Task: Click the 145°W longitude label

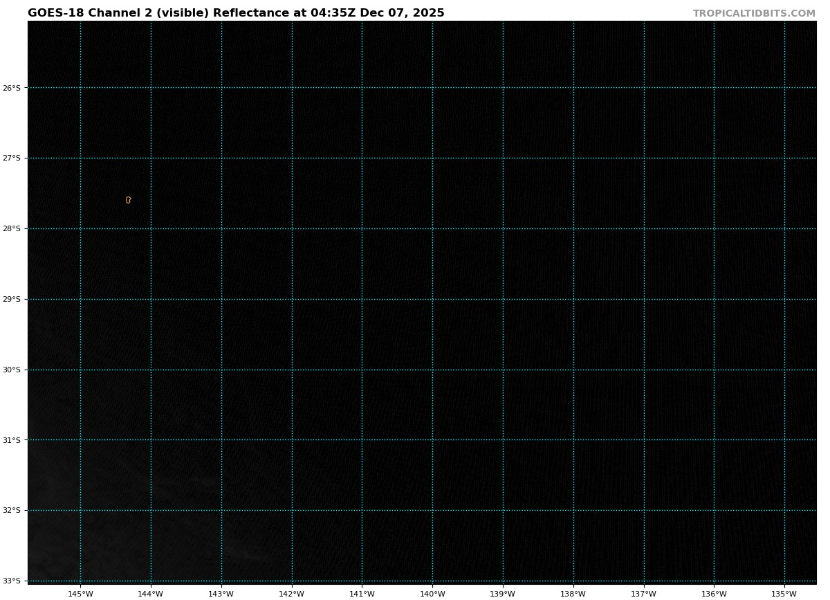Action: click(x=81, y=594)
